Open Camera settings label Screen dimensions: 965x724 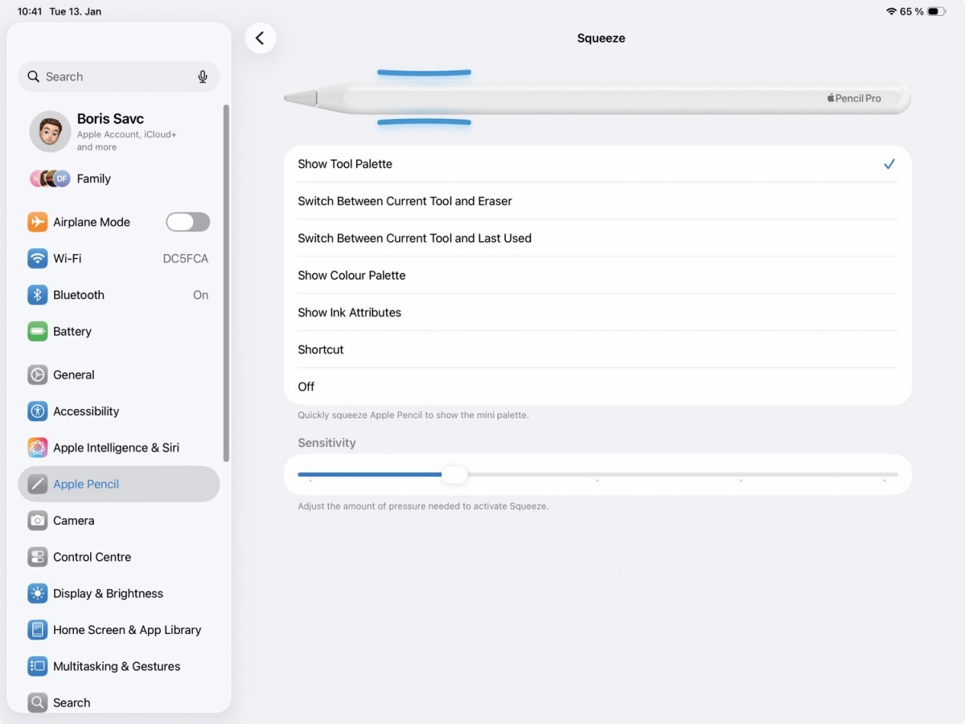(74, 520)
